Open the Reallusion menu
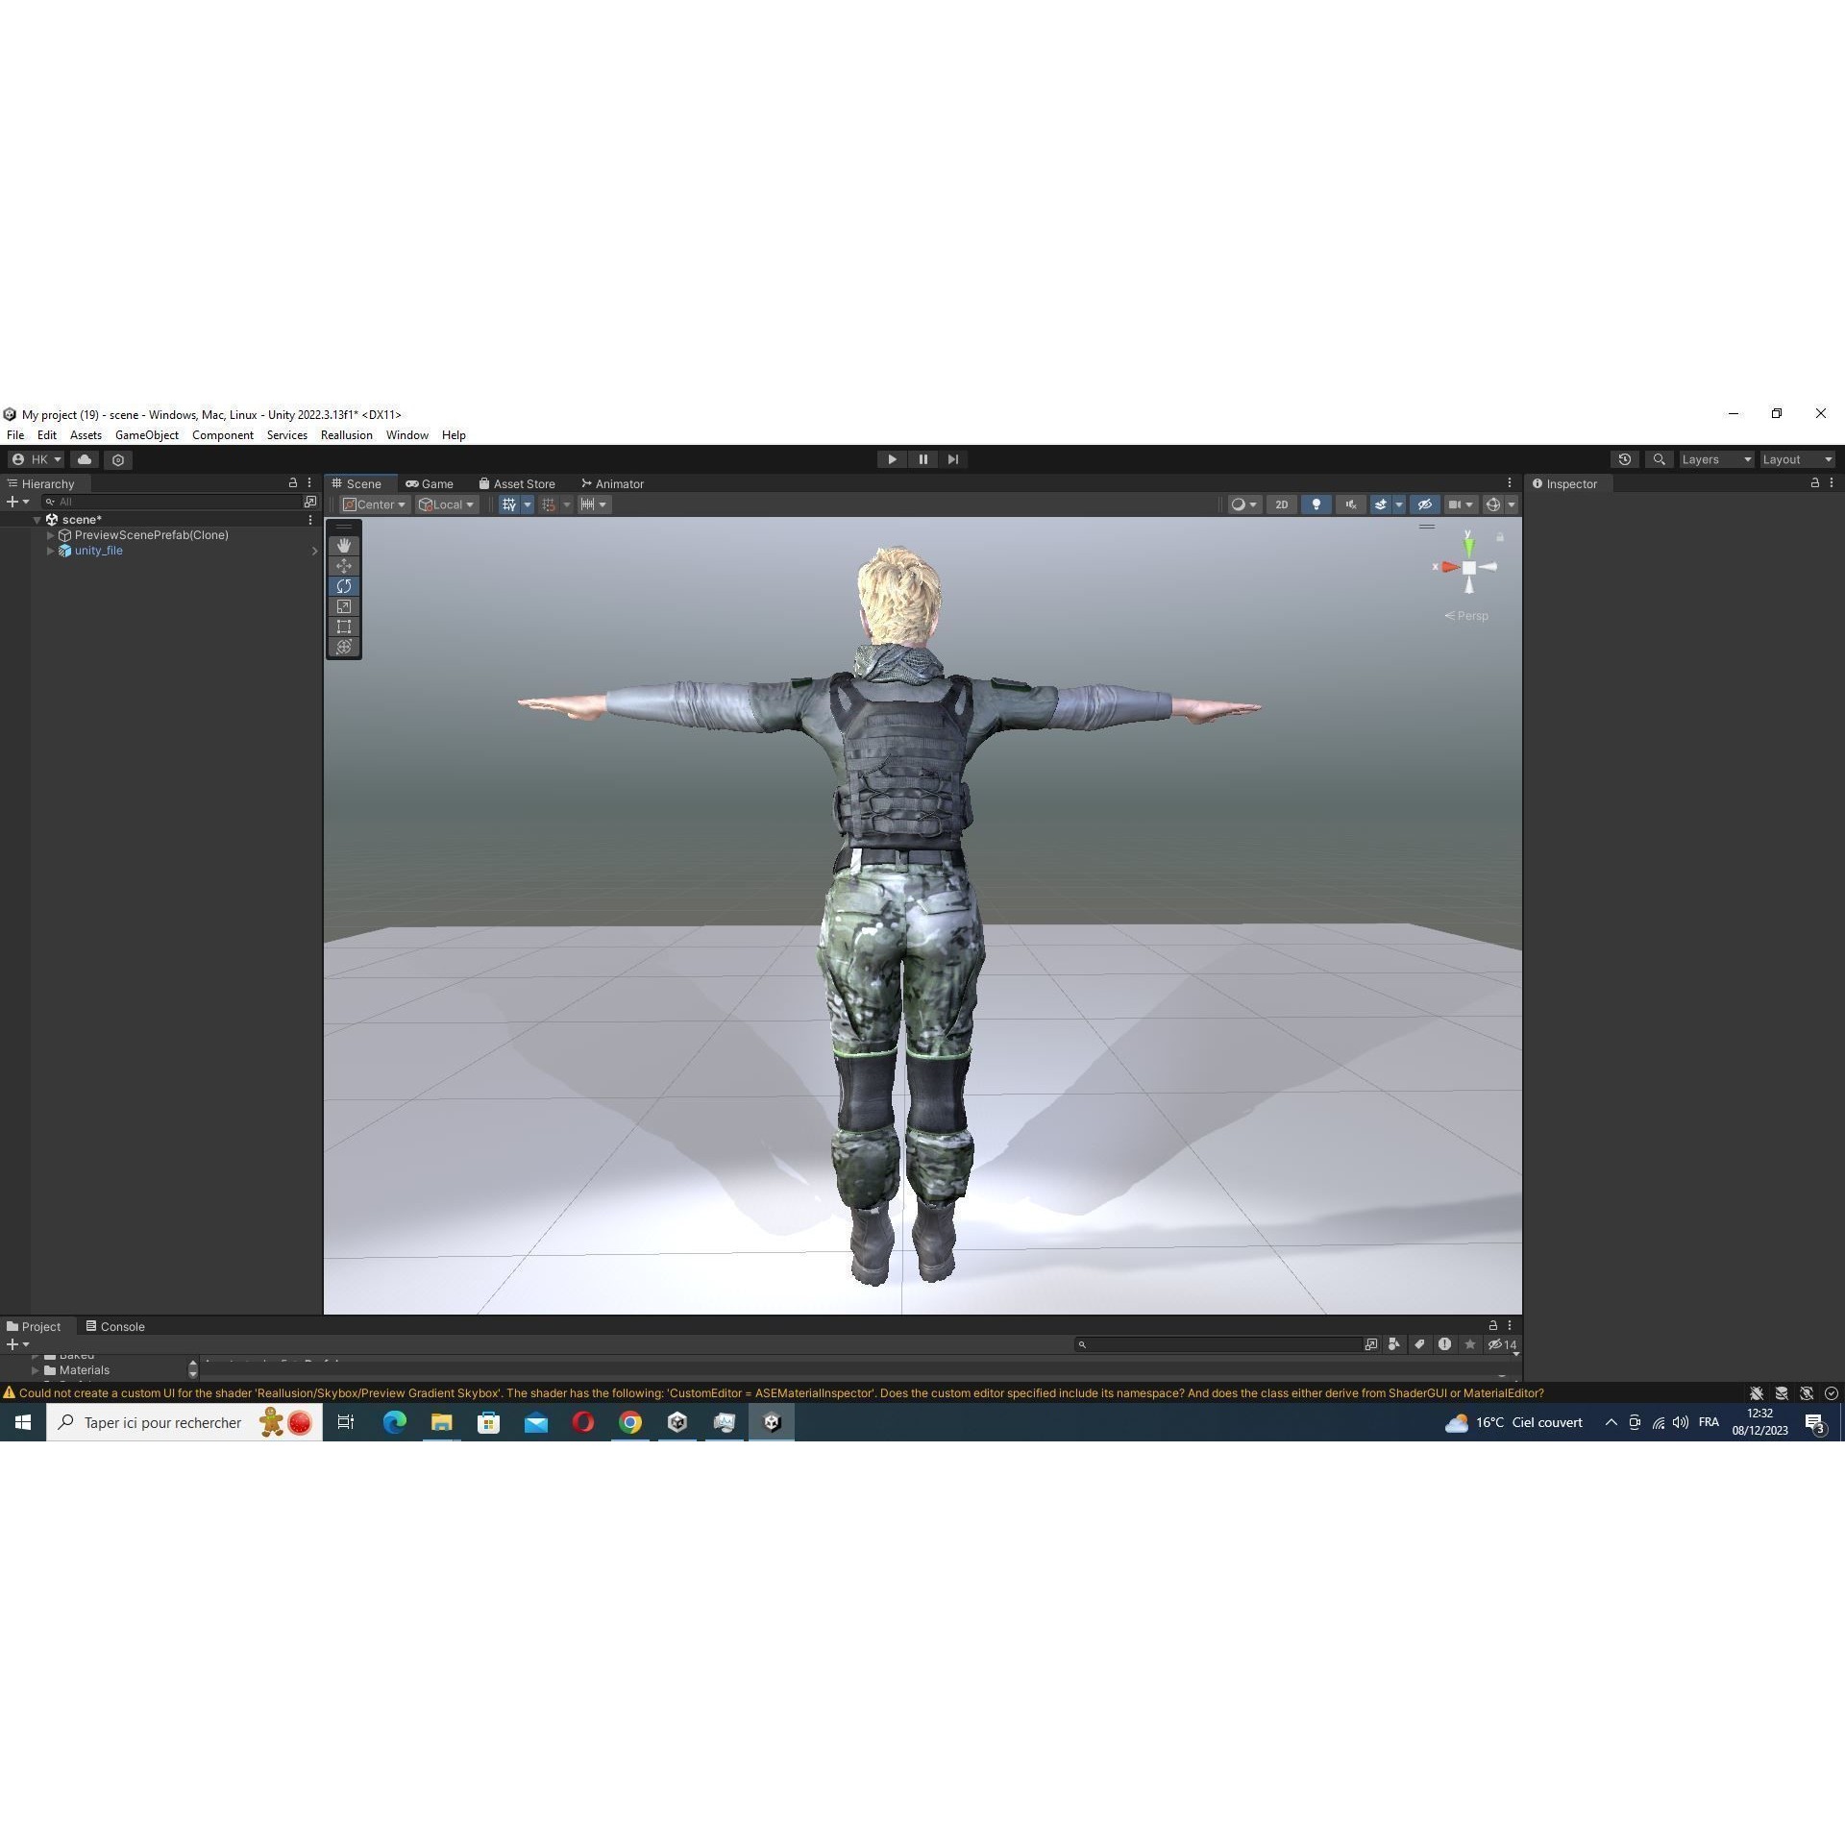Viewport: 1845px width, 1845px height. (347, 435)
